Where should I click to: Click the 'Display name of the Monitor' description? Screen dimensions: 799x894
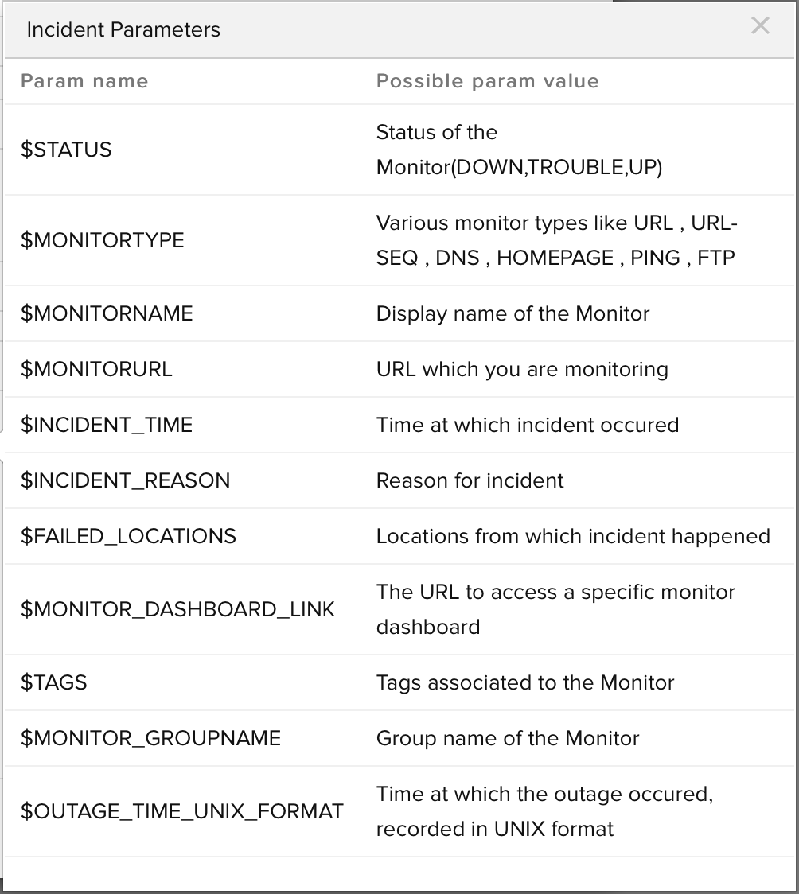coord(513,313)
